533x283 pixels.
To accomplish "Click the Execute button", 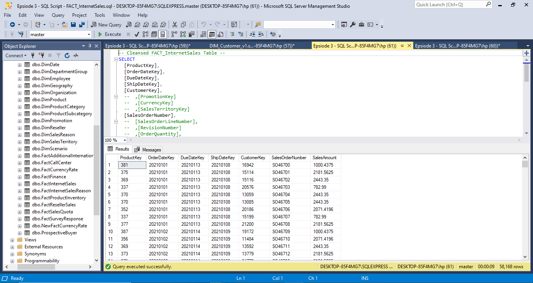I will pos(109,34).
